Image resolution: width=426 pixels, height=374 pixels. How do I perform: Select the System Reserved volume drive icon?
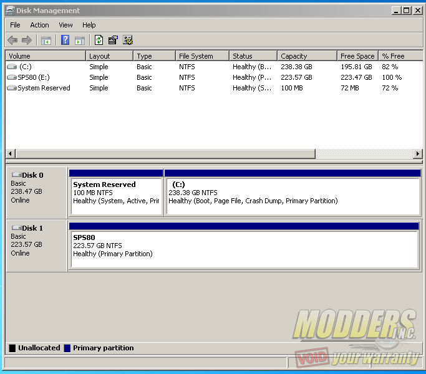(x=12, y=88)
